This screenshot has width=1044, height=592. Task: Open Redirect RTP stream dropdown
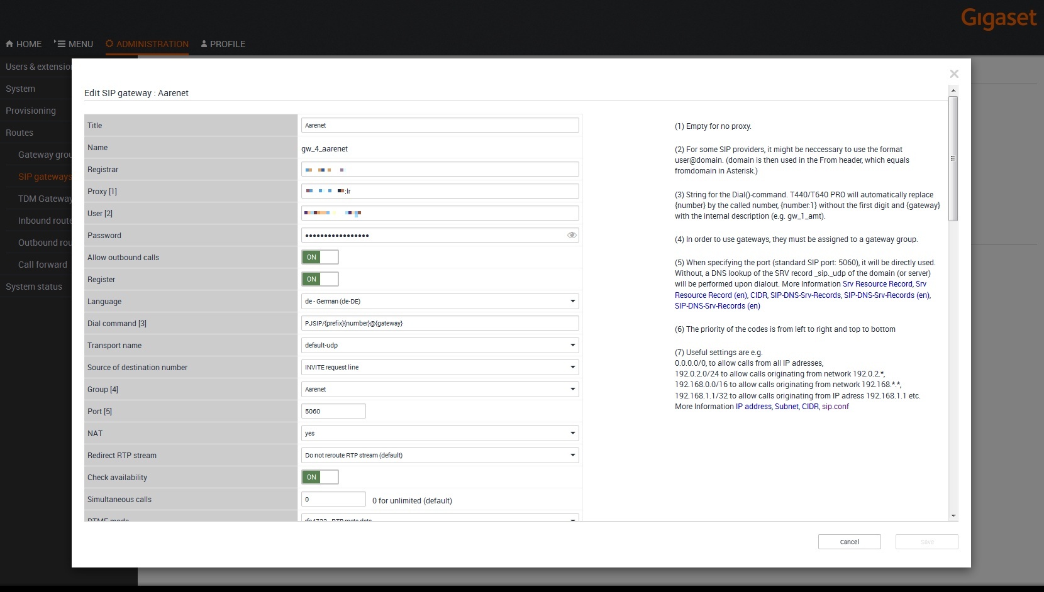coord(440,455)
